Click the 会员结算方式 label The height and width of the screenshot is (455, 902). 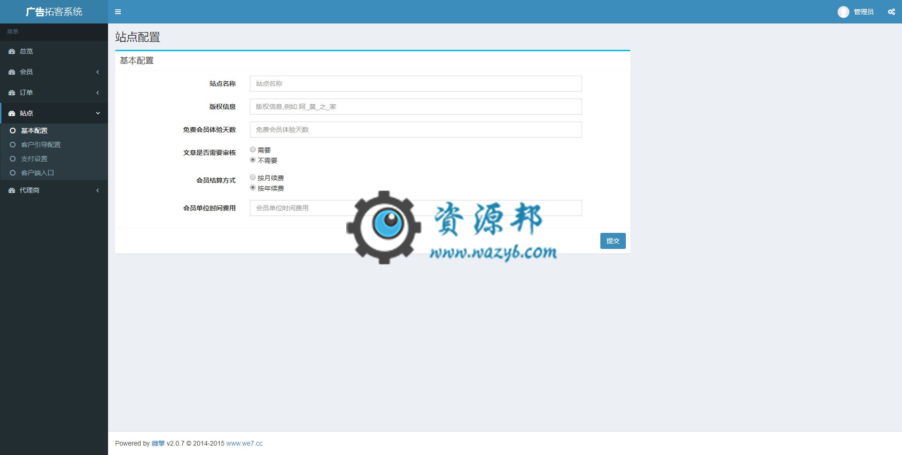click(x=216, y=180)
